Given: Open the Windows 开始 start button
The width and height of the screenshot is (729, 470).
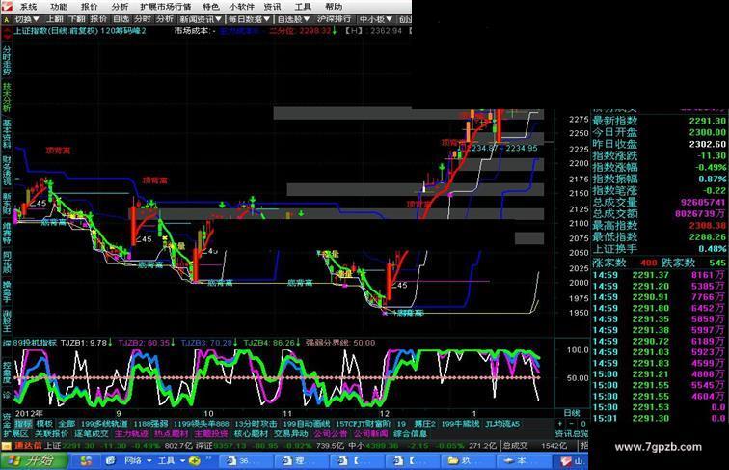Looking at the screenshot, I should [x=34, y=460].
